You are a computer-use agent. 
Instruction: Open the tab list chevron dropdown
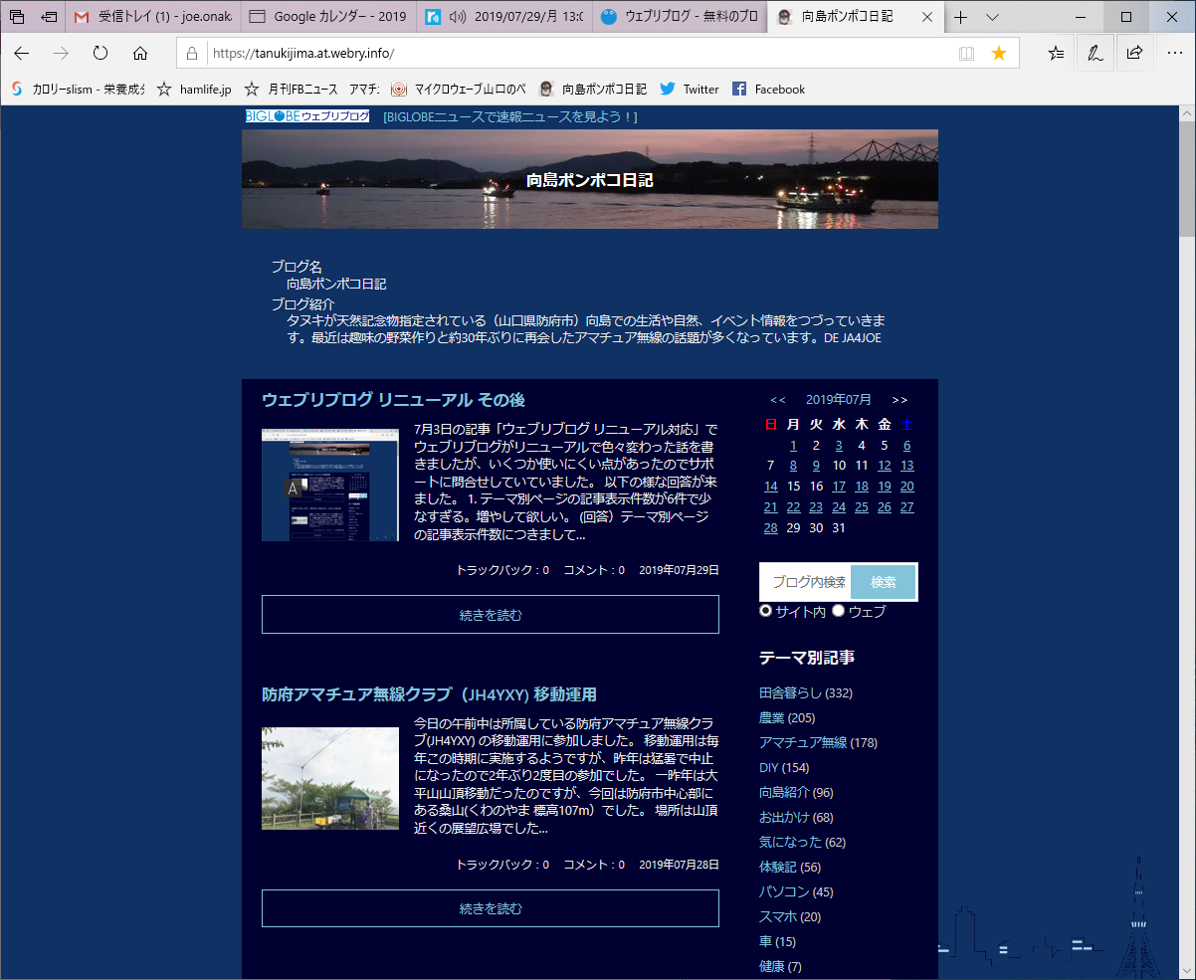[x=992, y=17]
